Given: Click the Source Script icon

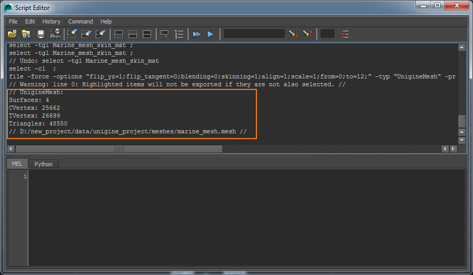Looking at the screenshot, I should tap(26, 34).
